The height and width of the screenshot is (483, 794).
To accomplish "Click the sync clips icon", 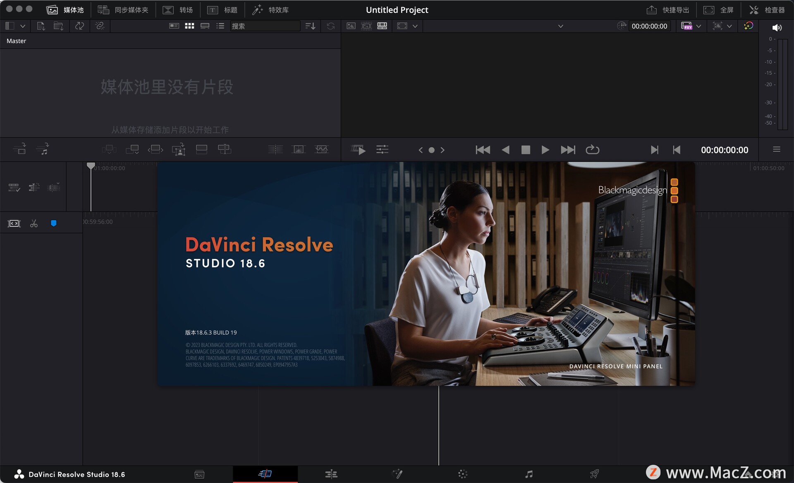I will (79, 26).
